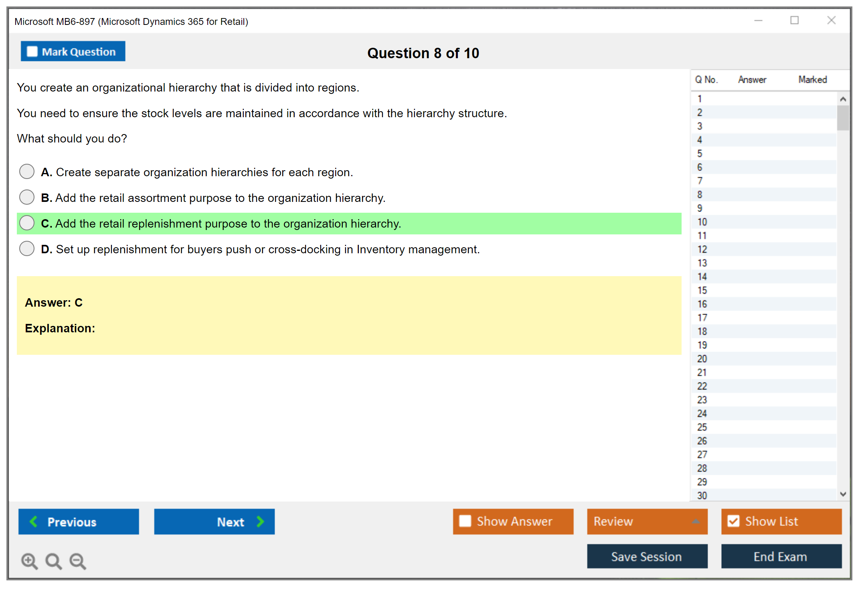The image size is (862, 590).
Task: Select option C replenishment purpose radio
Action: (x=27, y=223)
